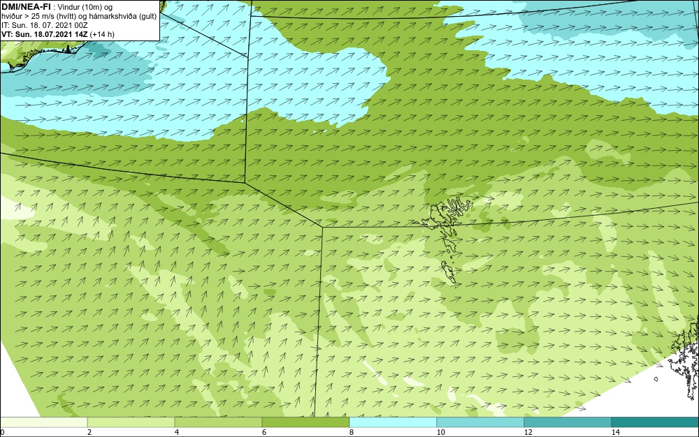The image size is (699, 437).
Task: Click the 2-4 m/s light green legend swatch
Action: coord(131,422)
